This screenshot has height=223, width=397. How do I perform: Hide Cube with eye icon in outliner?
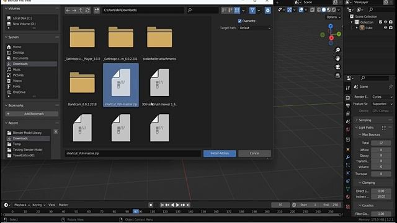click(x=385, y=27)
